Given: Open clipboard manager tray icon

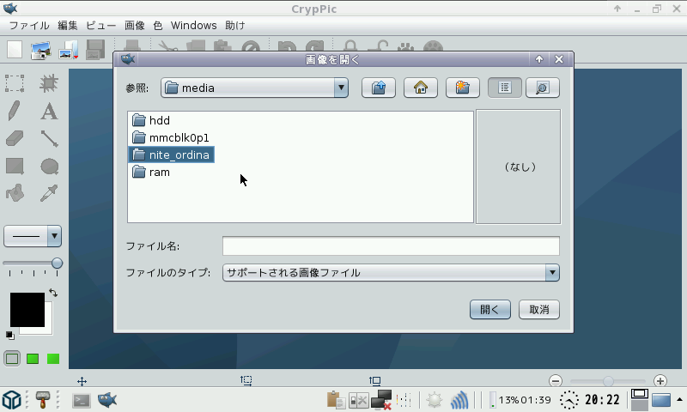Looking at the screenshot, I should (336, 400).
